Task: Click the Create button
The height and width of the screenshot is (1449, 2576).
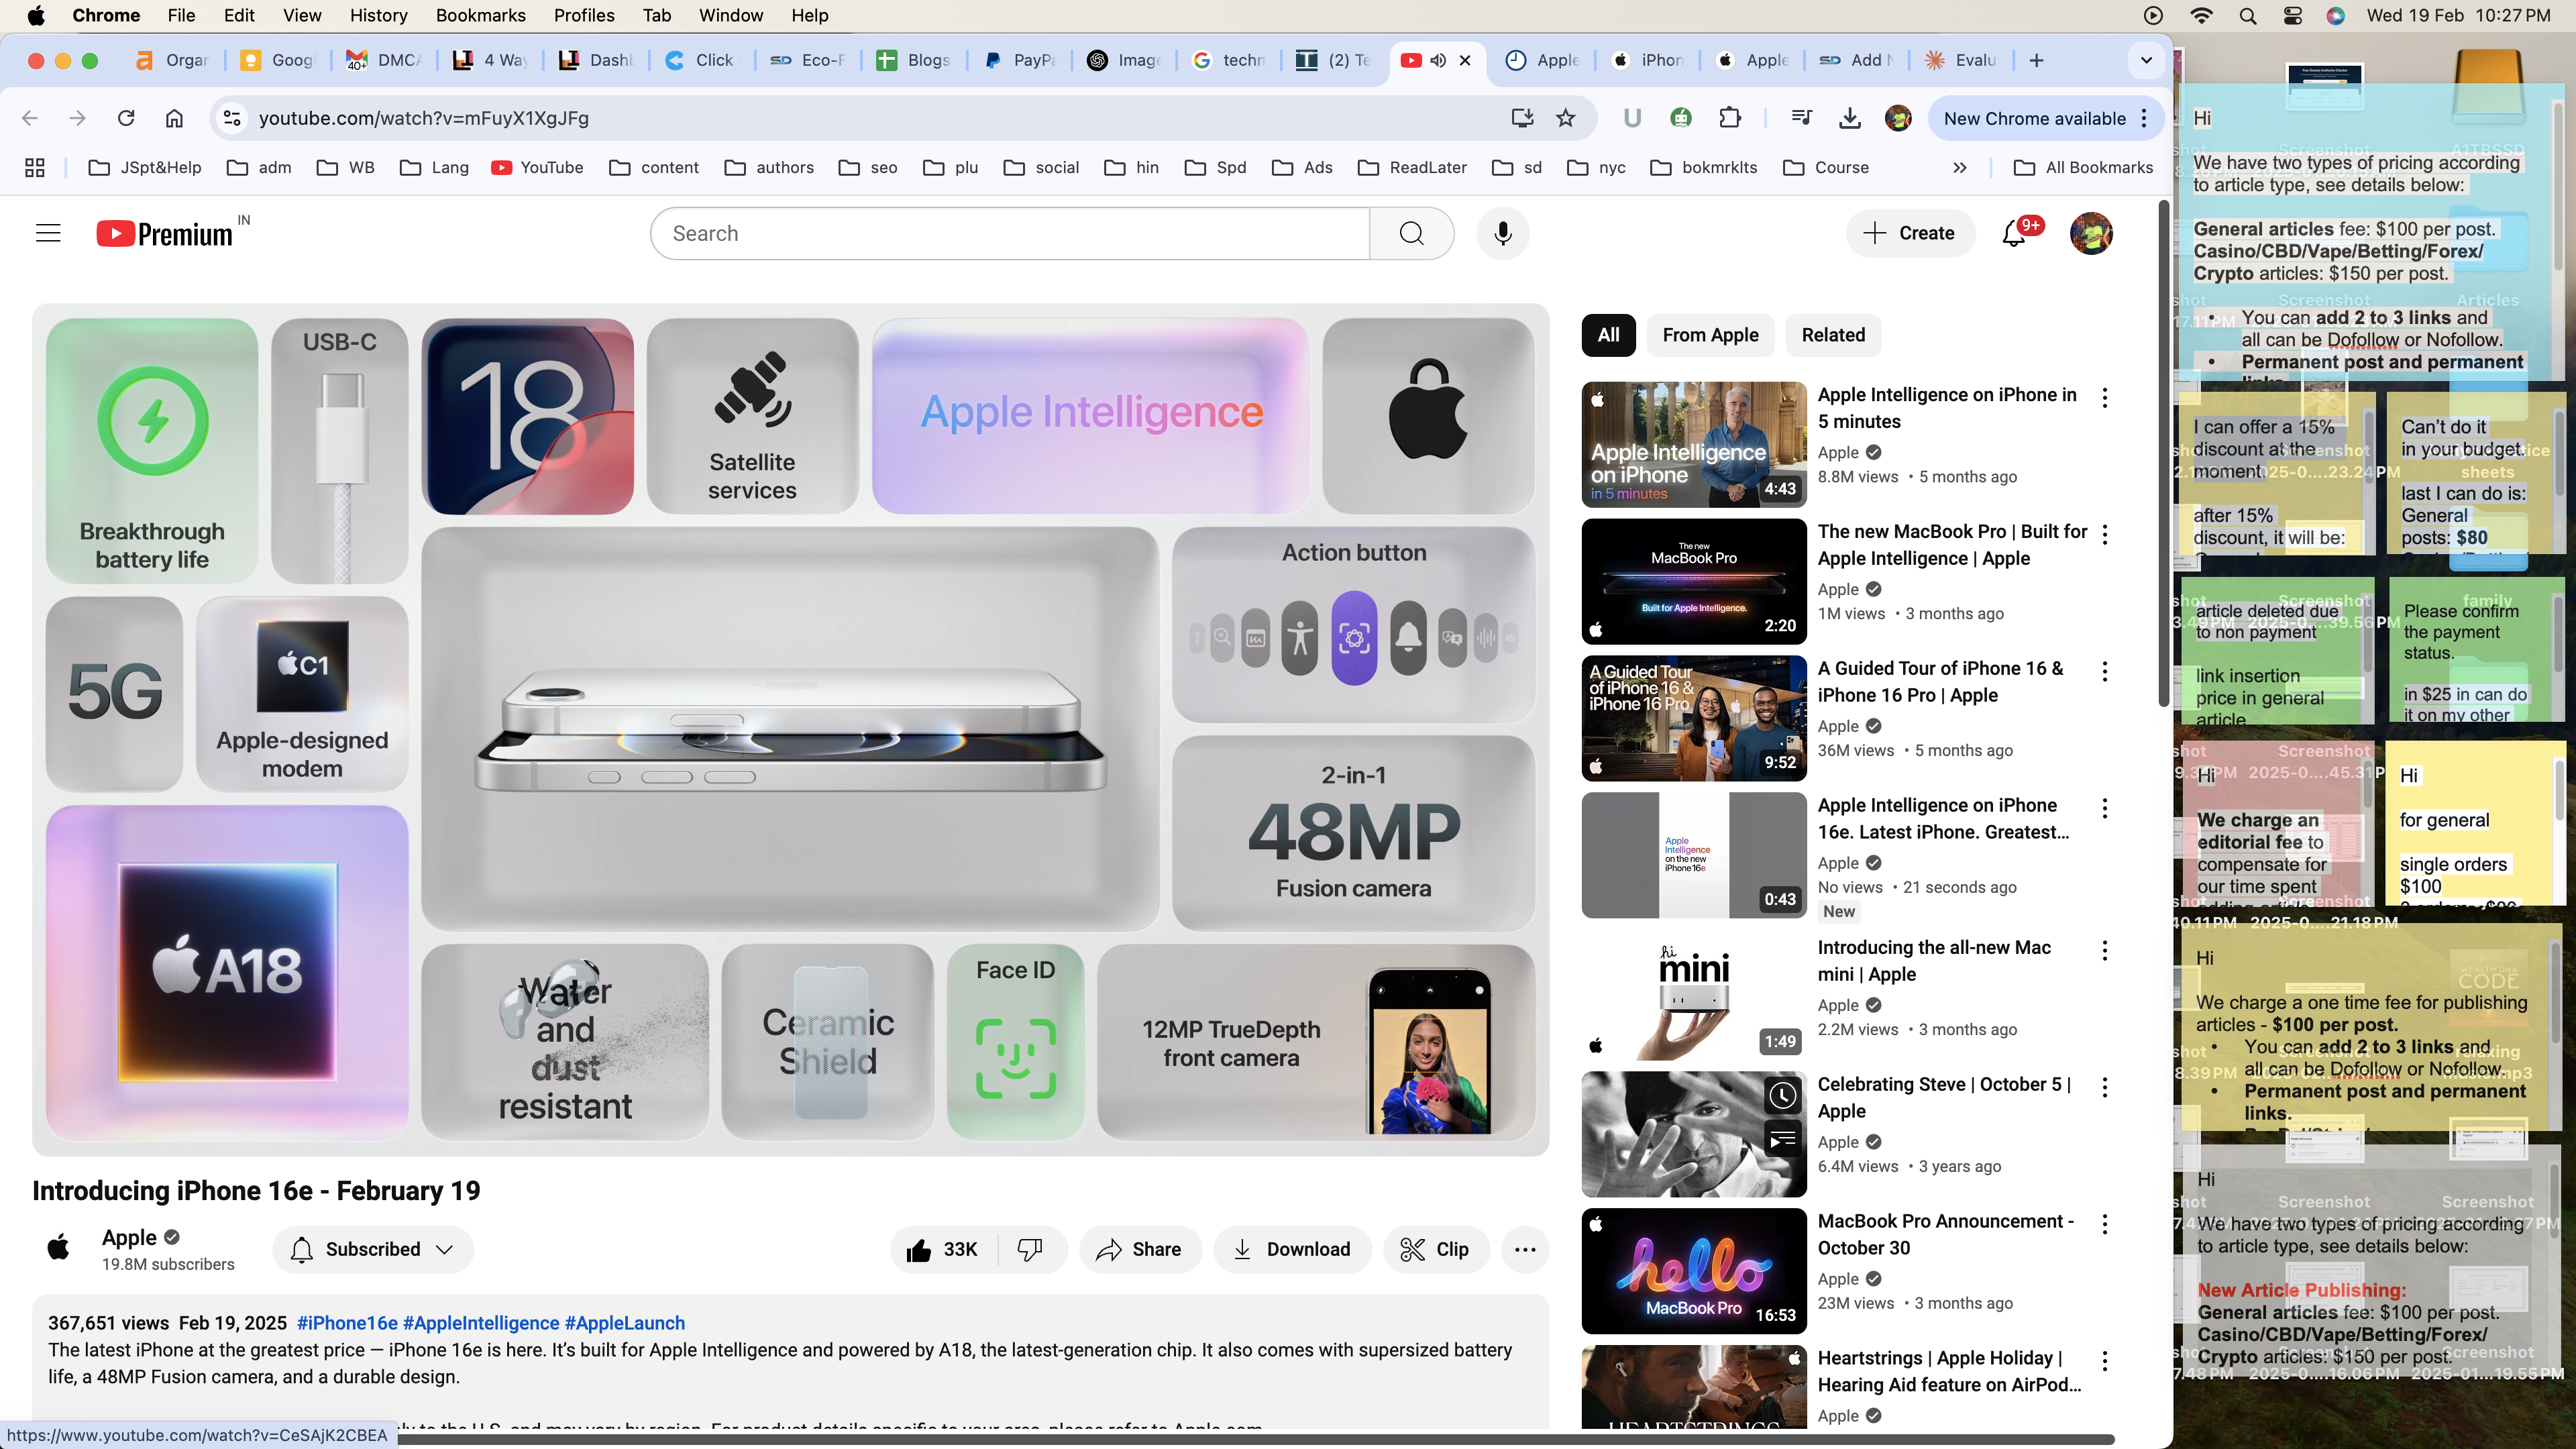Action: (1909, 233)
